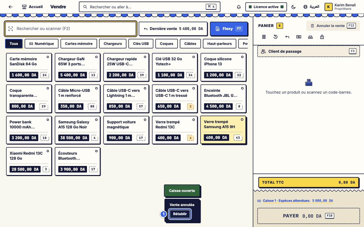Click the lock icon in cart toolbar
The height and width of the screenshot is (227, 364).
[x=322, y=37]
